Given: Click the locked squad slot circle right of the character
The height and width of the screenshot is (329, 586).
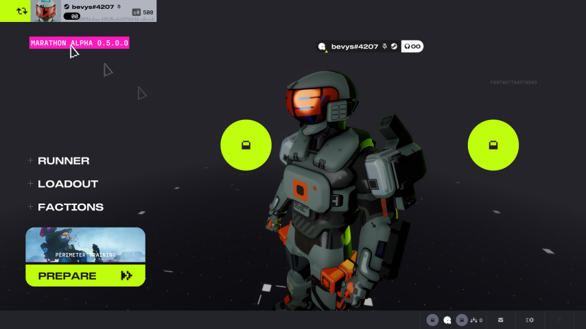Looking at the screenshot, I should [493, 145].
